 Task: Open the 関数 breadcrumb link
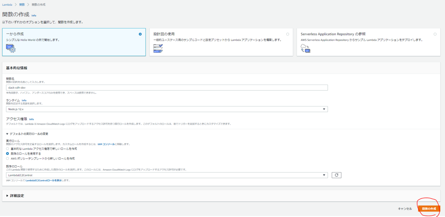click(22, 4)
